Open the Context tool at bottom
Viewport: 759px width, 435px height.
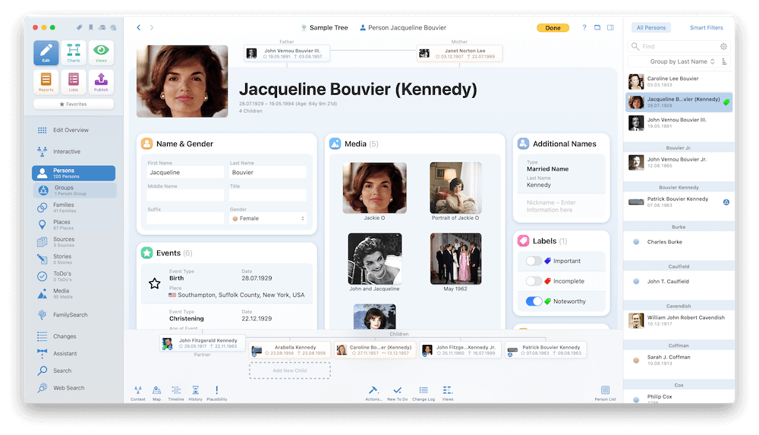click(138, 393)
